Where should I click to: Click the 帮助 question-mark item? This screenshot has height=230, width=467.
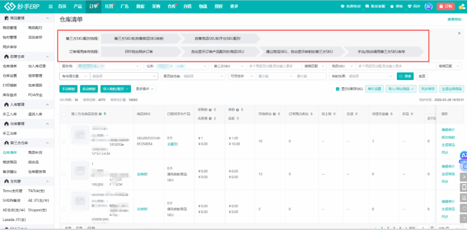[396, 6]
